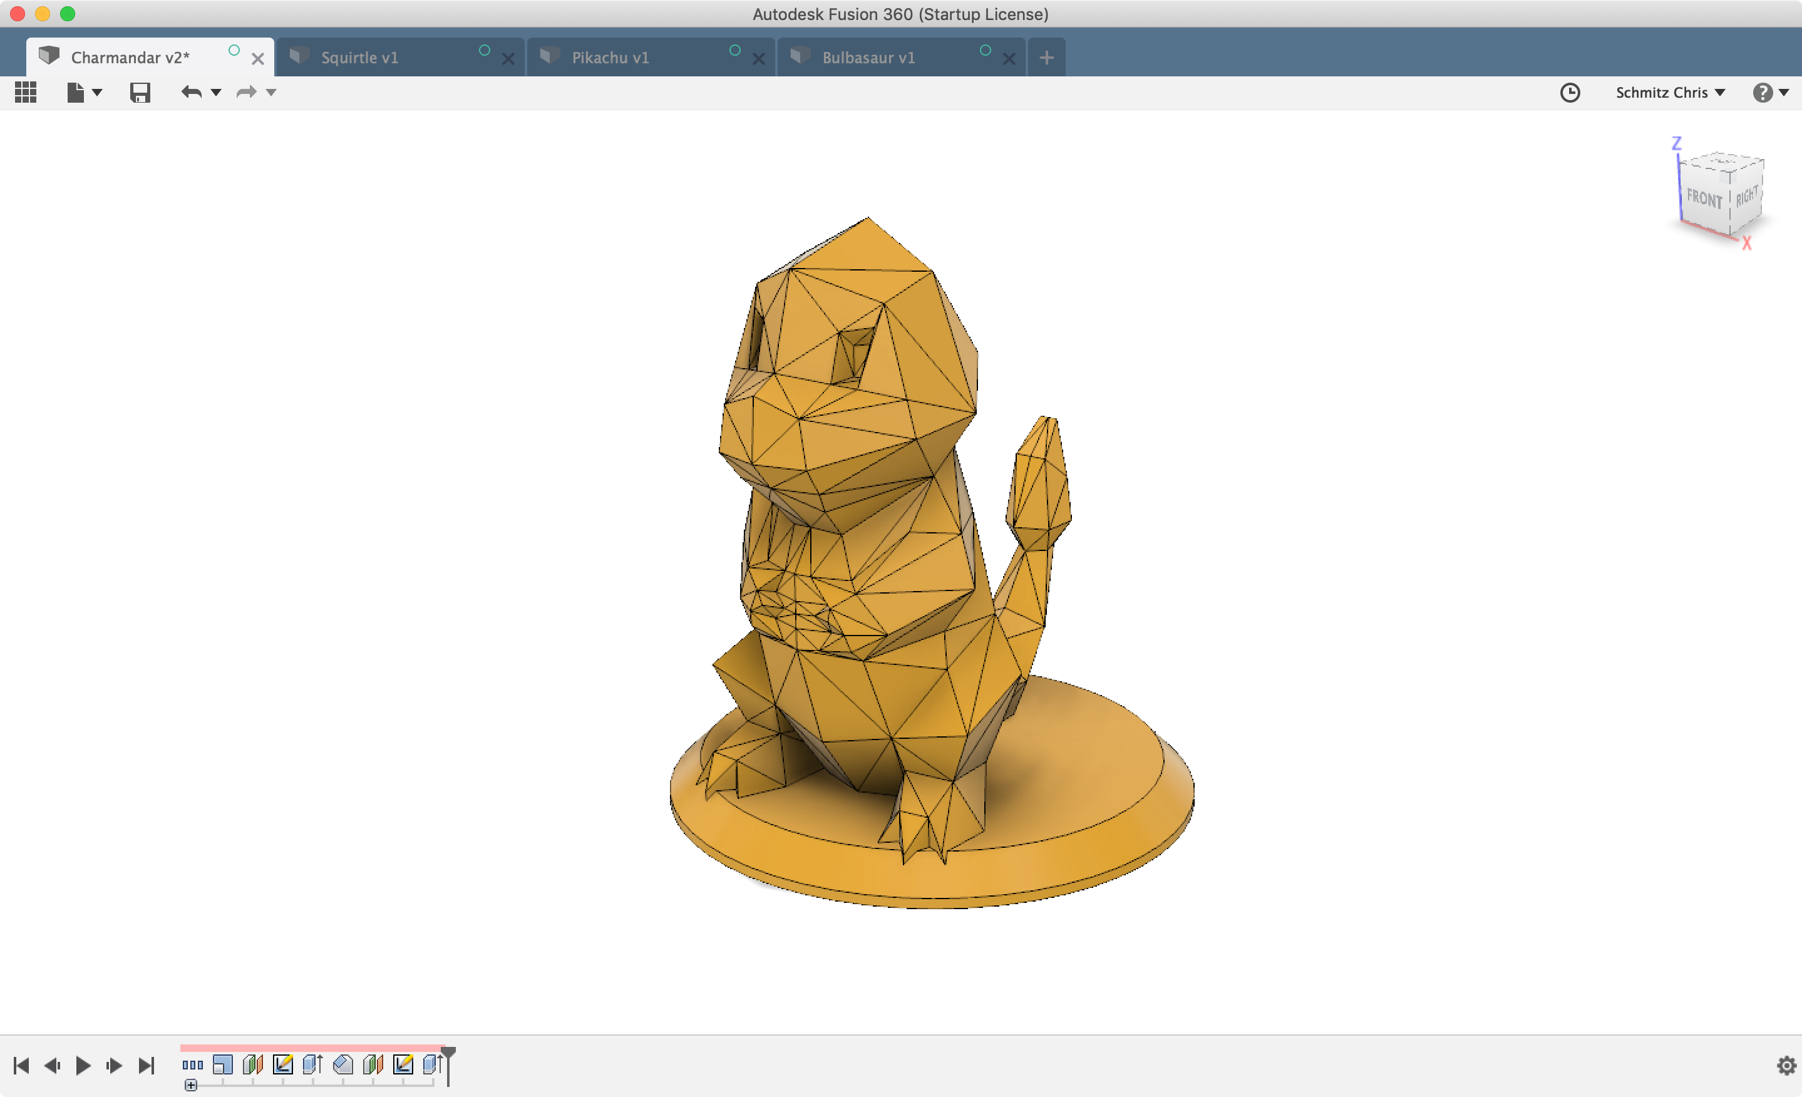The width and height of the screenshot is (1802, 1097).
Task: Open the timeline settings gear
Action: pyautogui.click(x=1786, y=1066)
